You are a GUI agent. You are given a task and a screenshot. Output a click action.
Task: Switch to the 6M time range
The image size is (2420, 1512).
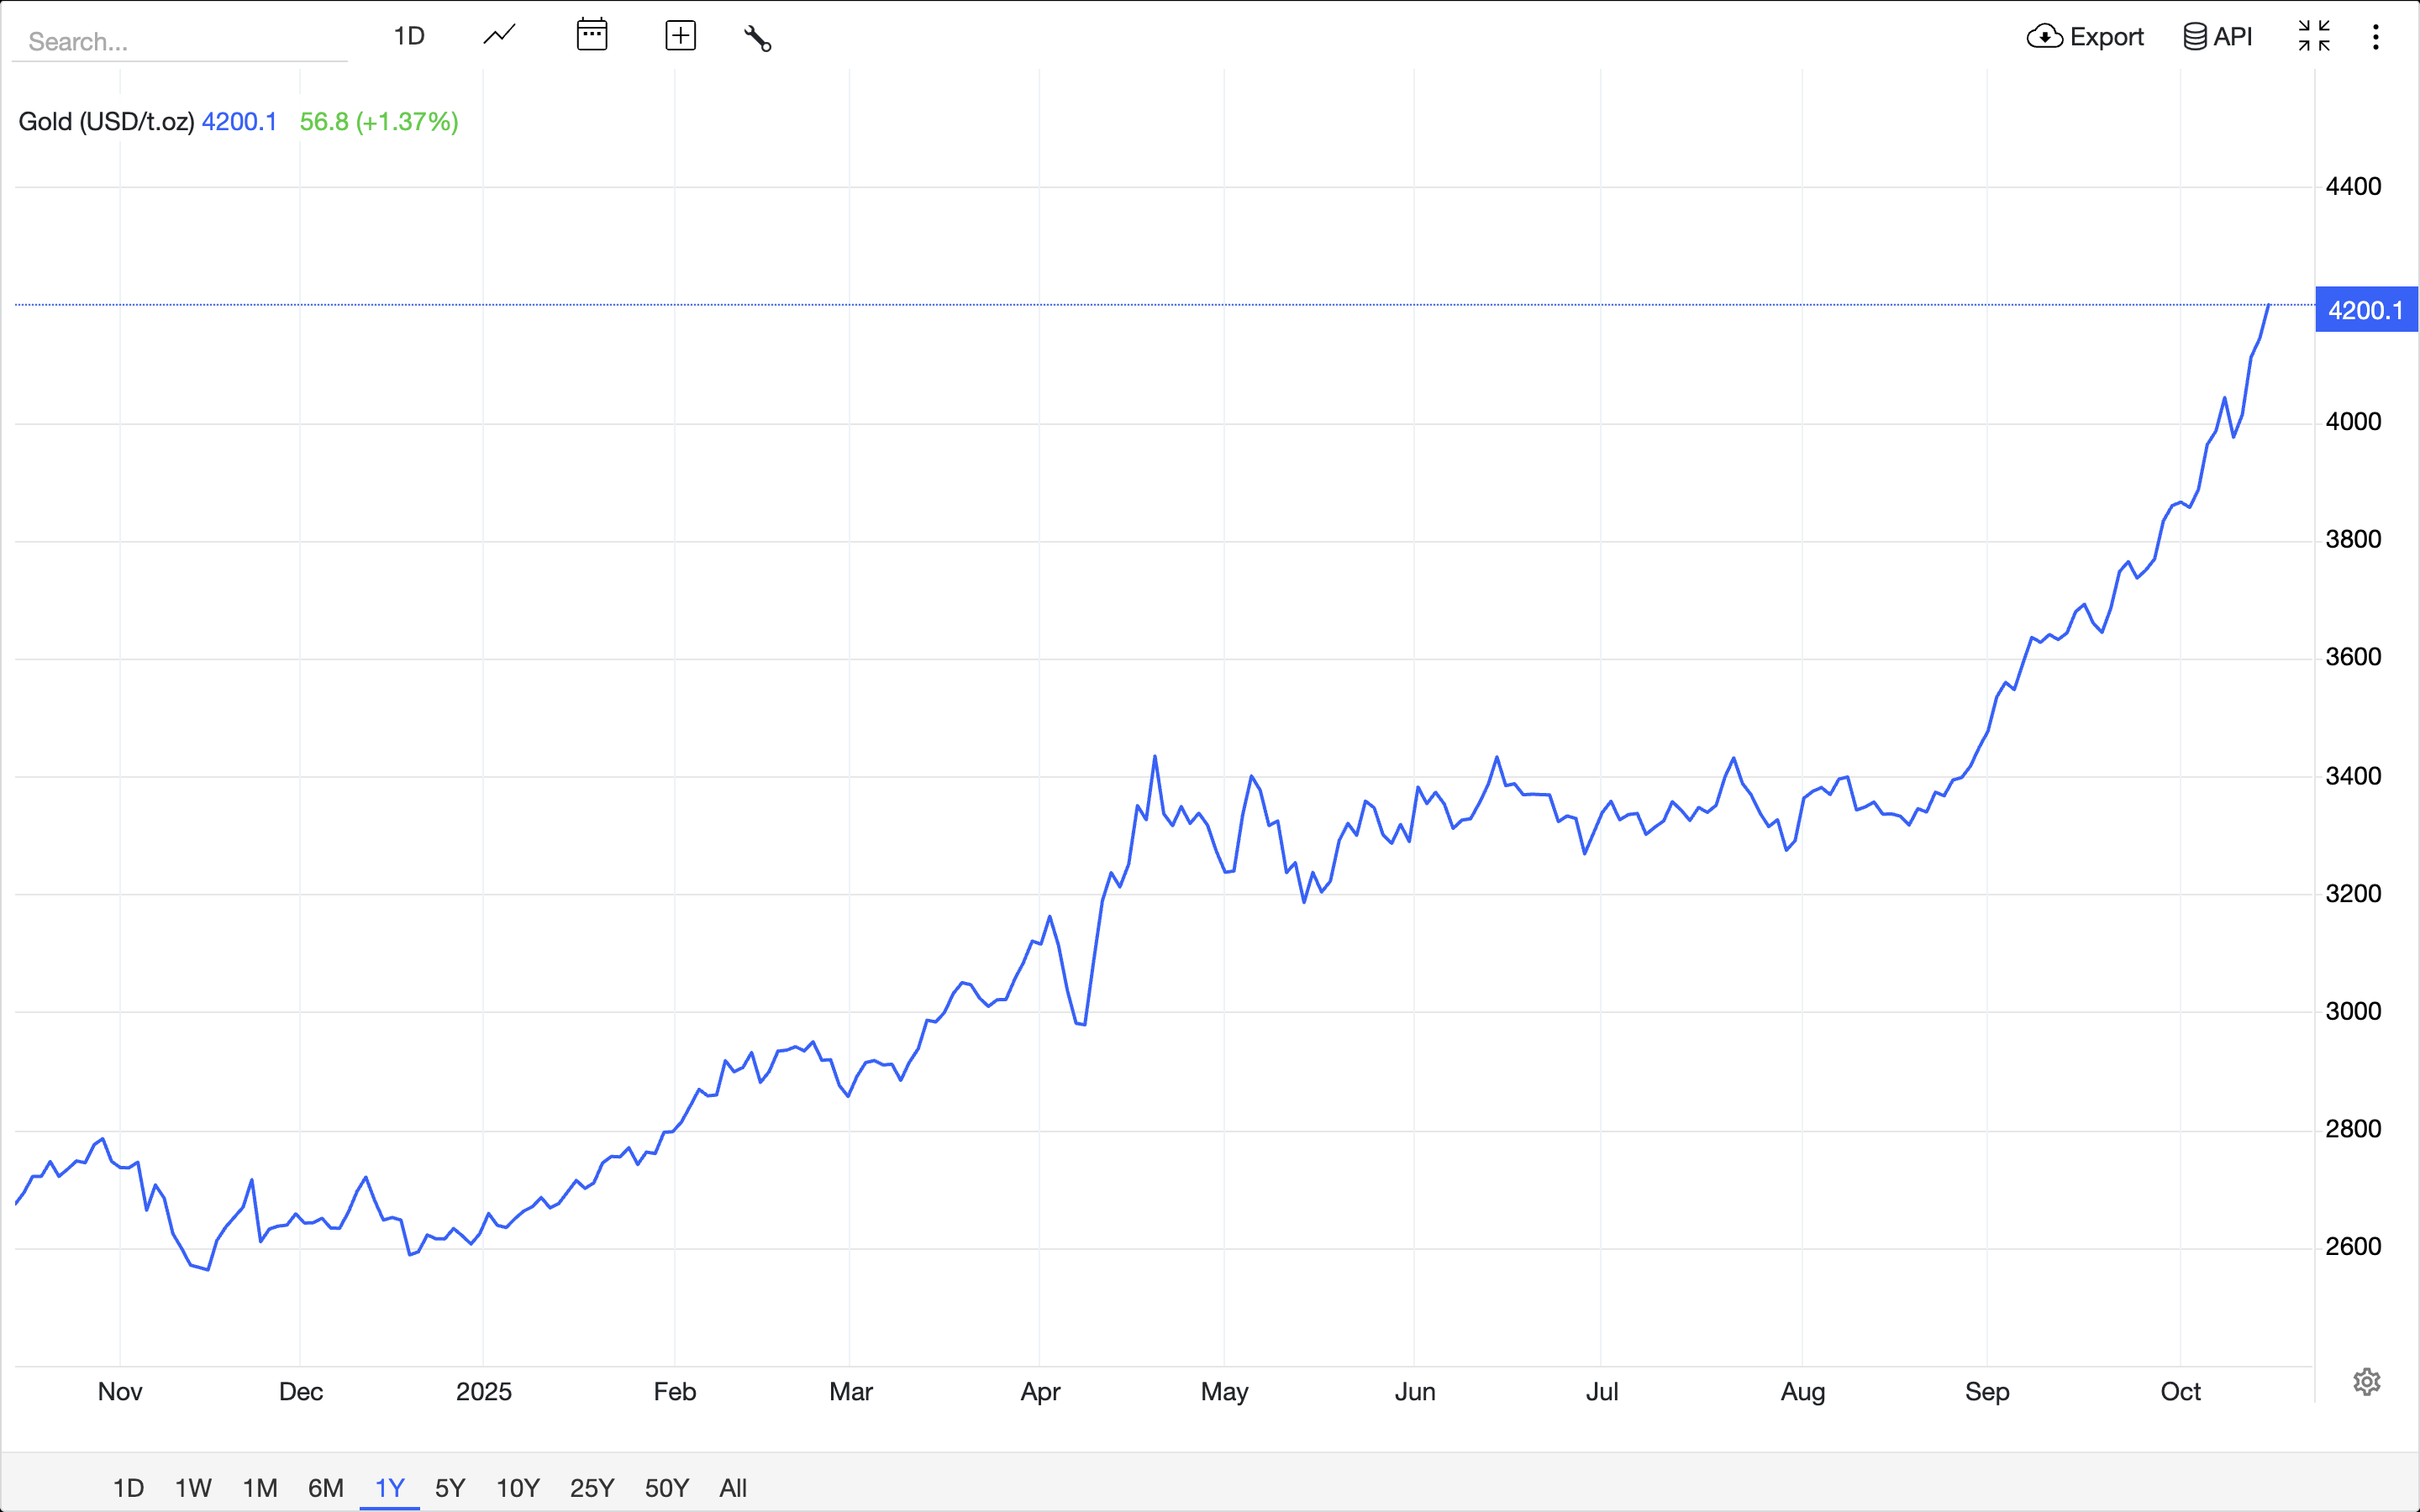pos(325,1487)
